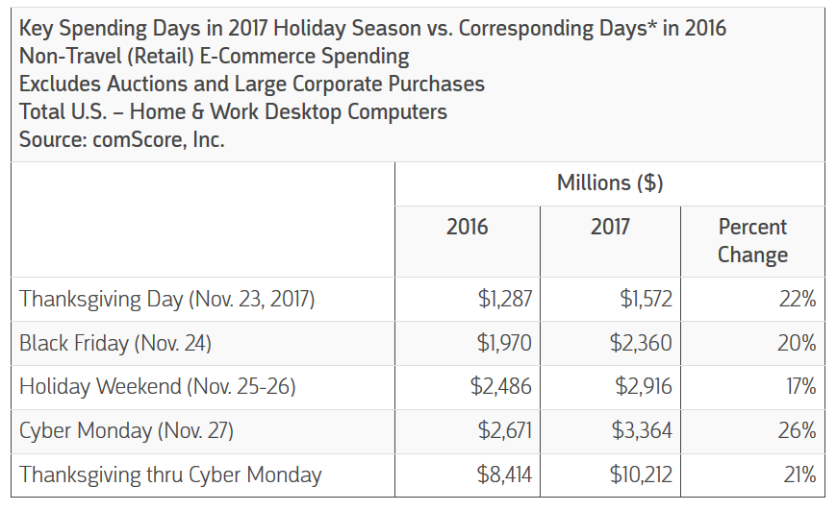Select the Cyber Monday (Nov. 27) row label
The image size is (837, 511).
126,430
